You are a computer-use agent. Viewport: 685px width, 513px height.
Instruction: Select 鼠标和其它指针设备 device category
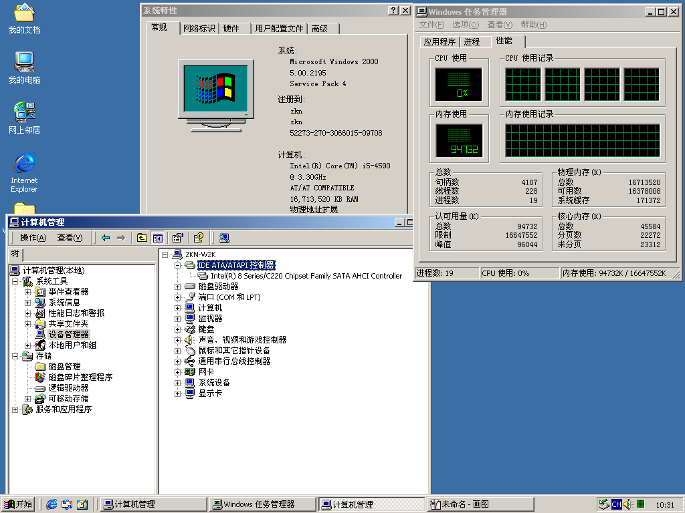point(235,351)
